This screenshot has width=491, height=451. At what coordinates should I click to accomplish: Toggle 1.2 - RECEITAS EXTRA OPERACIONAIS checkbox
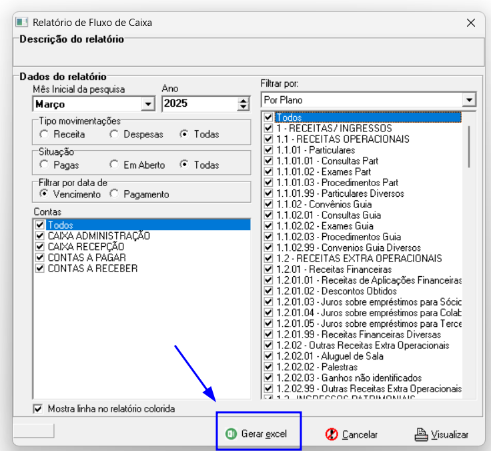pyautogui.click(x=268, y=258)
